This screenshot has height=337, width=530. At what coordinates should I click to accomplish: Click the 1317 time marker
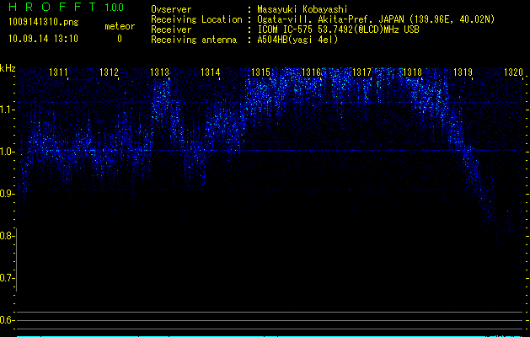[361, 72]
